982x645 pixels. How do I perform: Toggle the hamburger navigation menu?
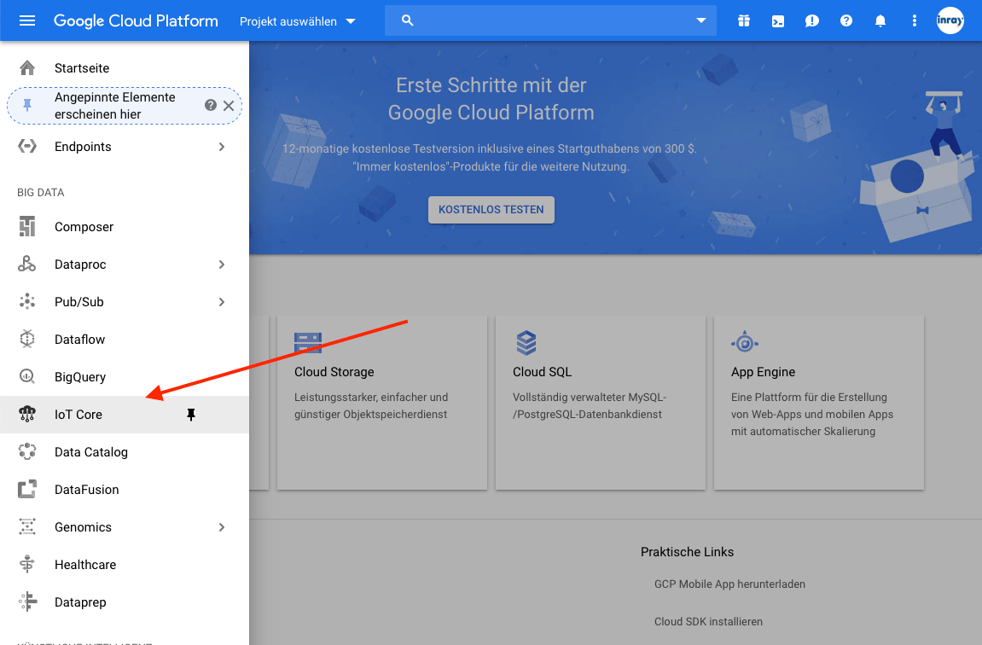point(24,20)
